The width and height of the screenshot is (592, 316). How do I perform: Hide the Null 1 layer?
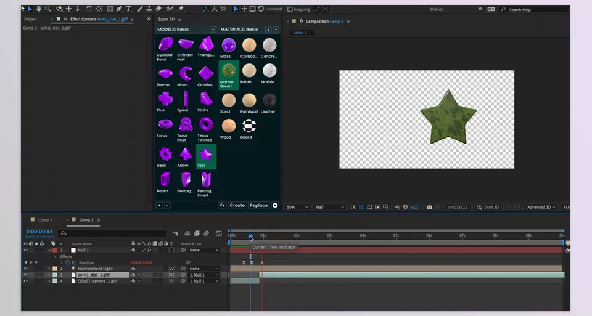coord(26,250)
